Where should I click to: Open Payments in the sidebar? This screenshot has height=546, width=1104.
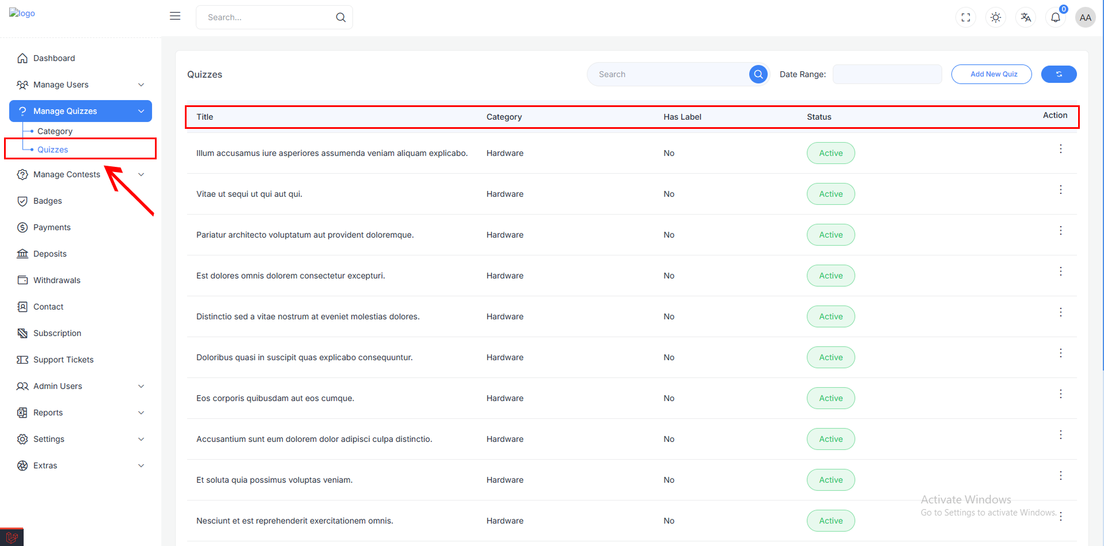[81, 227]
